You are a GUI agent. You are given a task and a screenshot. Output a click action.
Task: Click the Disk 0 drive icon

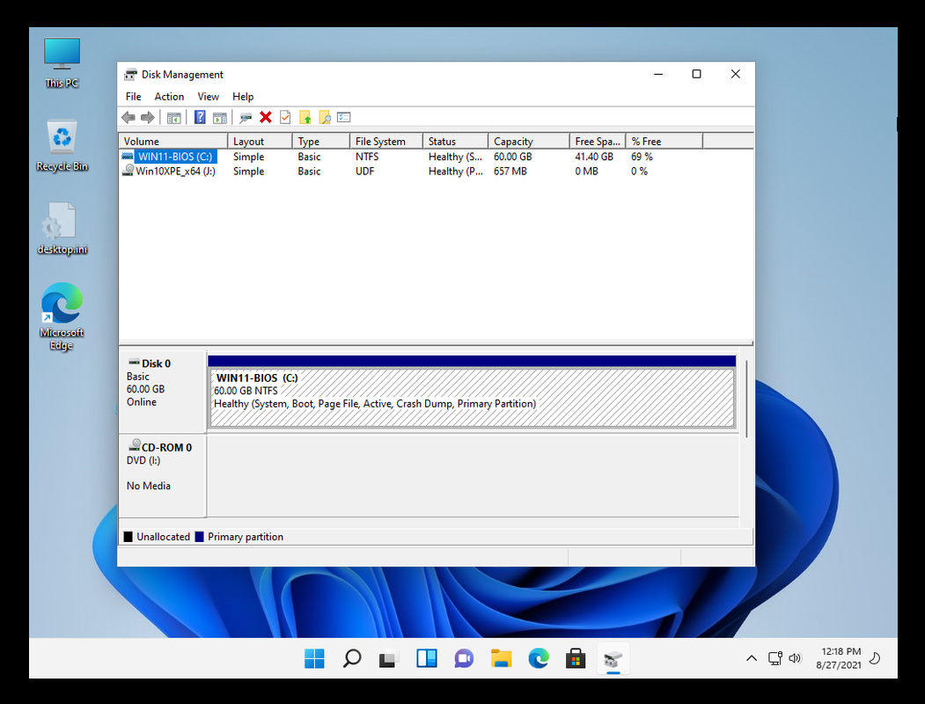pos(134,362)
